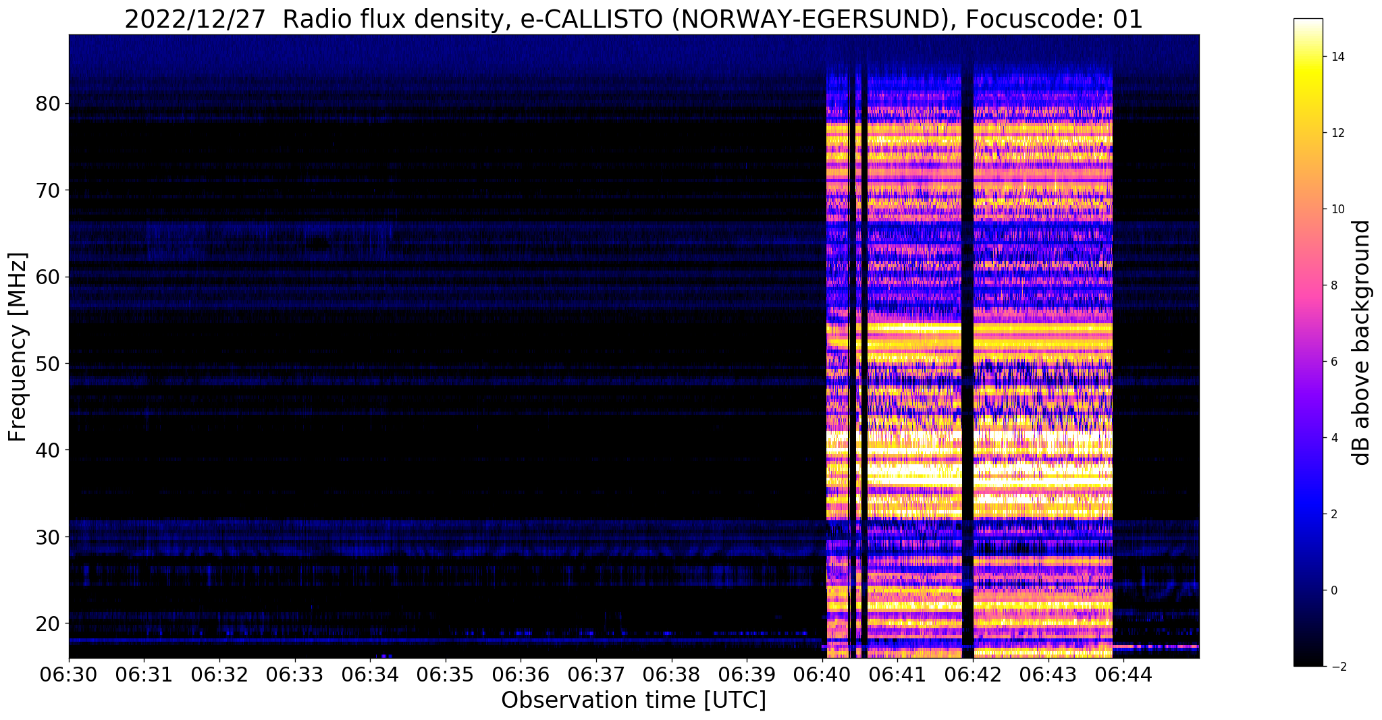Click the 40 MHz frequency tick label
The width and height of the screenshot is (1382, 720).
point(47,450)
